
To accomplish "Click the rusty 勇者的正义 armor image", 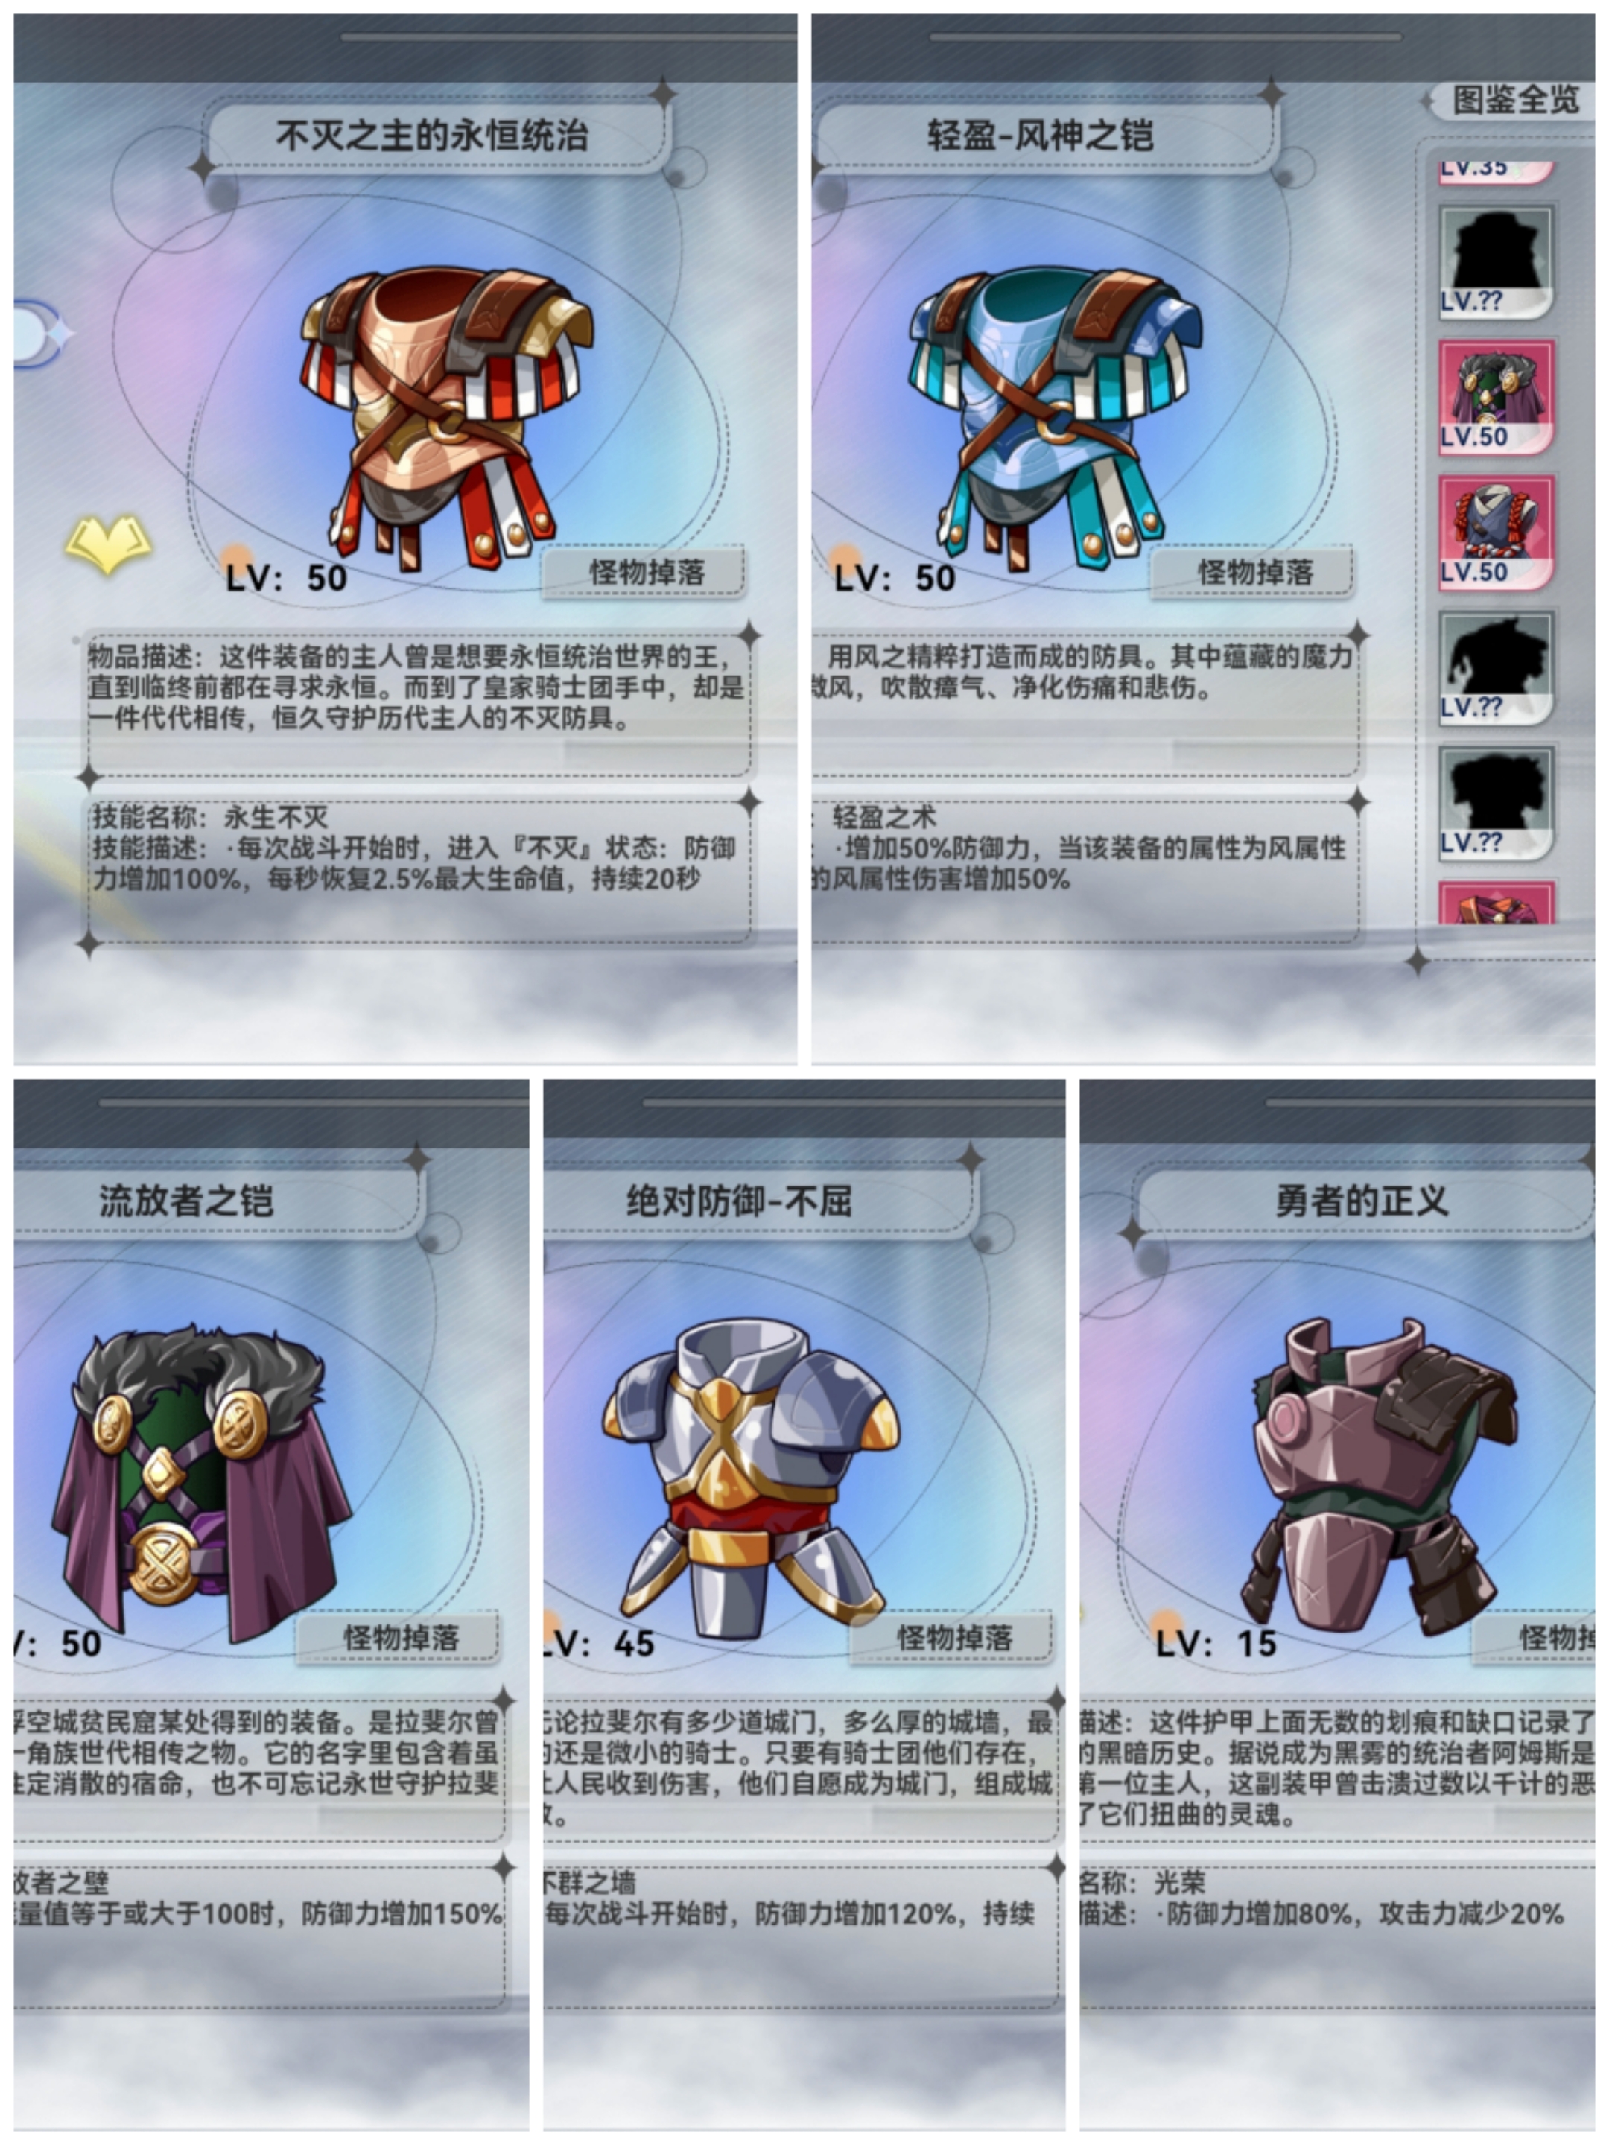I will 1378,1478.
